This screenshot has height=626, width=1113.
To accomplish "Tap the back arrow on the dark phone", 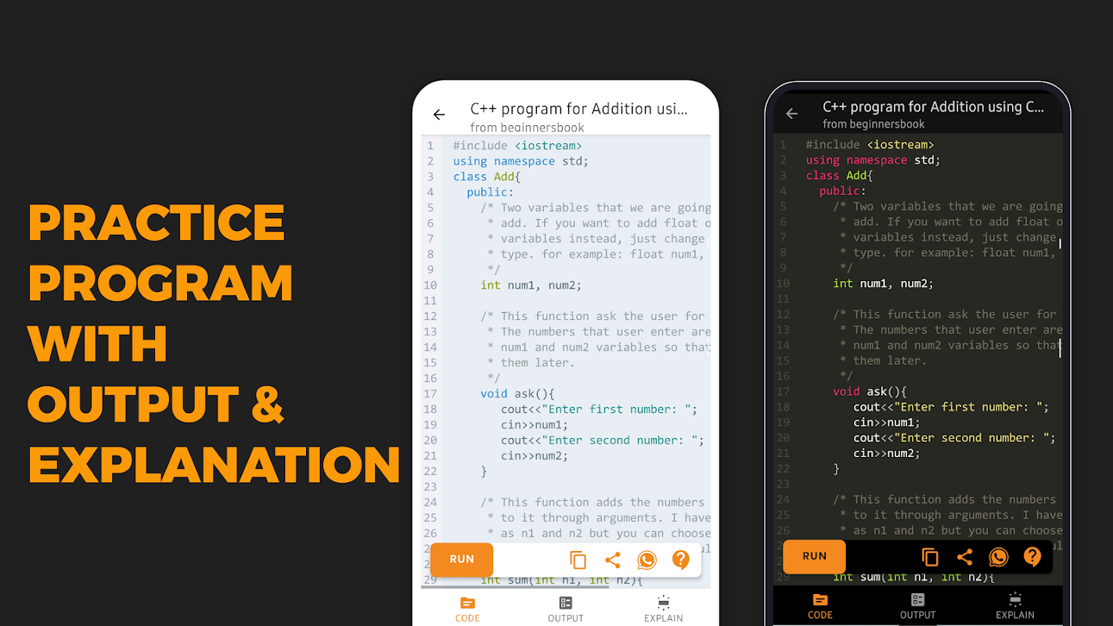I will click(x=792, y=113).
